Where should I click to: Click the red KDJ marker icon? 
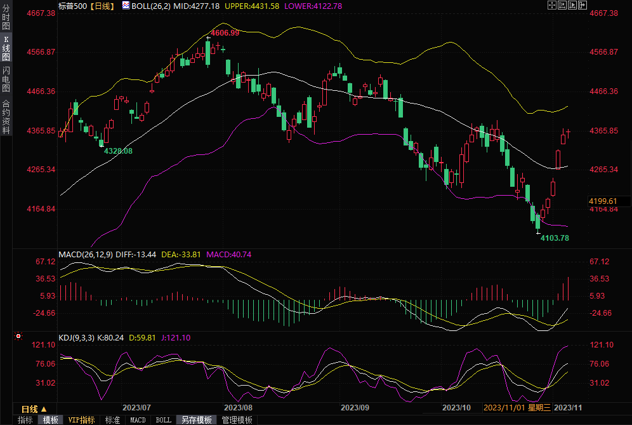point(18,336)
